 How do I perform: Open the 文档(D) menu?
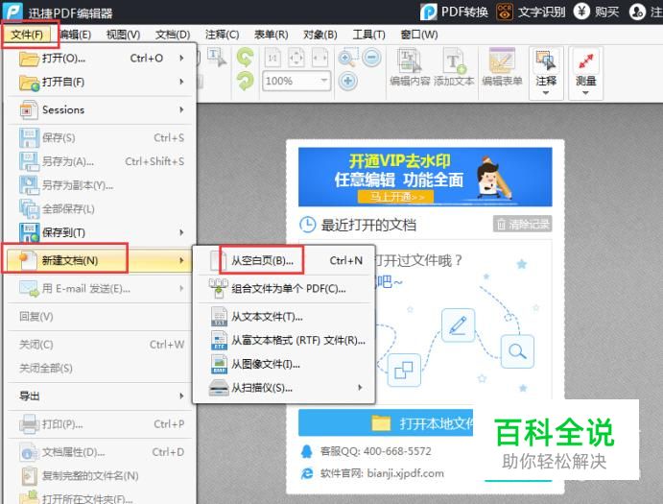173,35
